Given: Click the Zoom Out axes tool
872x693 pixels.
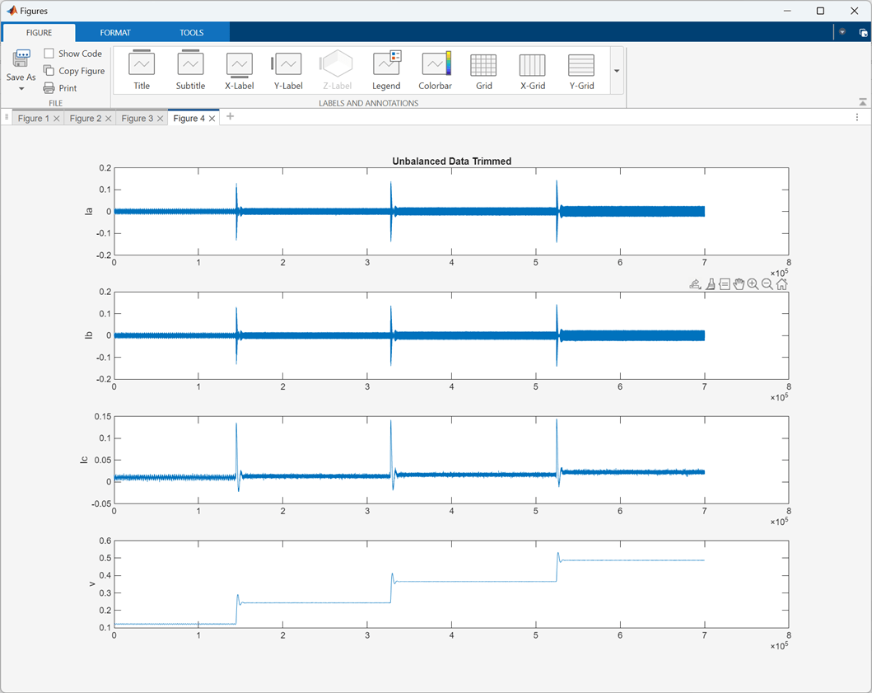Looking at the screenshot, I should [767, 284].
